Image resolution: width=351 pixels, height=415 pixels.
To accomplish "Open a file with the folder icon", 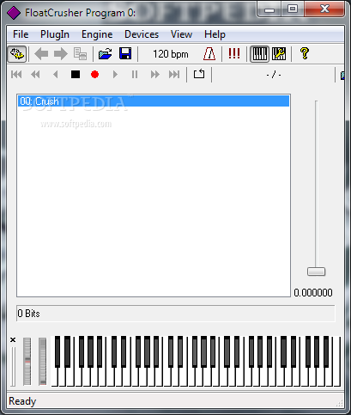I will pyautogui.click(x=106, y=54).
